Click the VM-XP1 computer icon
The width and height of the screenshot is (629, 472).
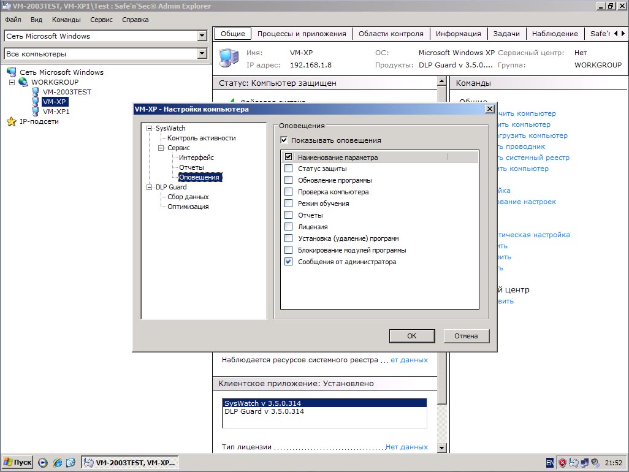36,112
